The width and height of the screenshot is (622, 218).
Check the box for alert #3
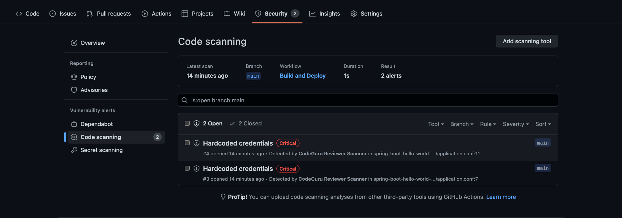[x=187, y=168]
